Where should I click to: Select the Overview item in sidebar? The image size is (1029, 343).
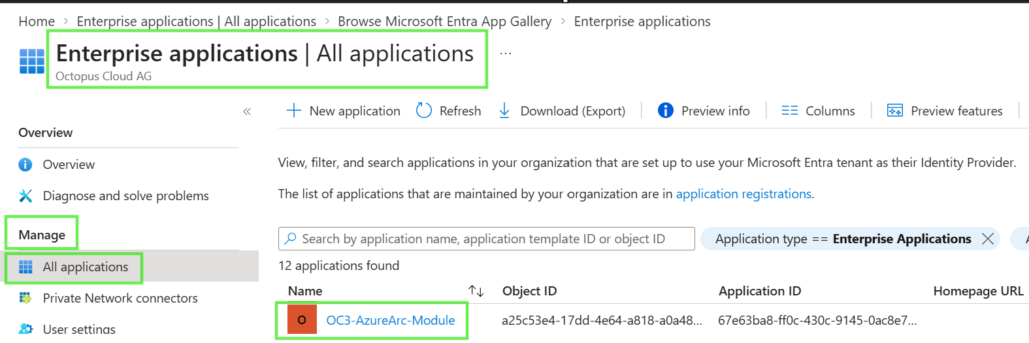click(69, 164)
